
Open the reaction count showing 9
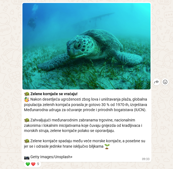(38, 164)
